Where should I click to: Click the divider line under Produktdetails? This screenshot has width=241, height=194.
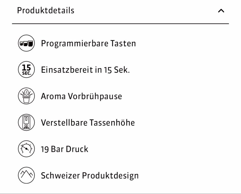click(120, 24)
